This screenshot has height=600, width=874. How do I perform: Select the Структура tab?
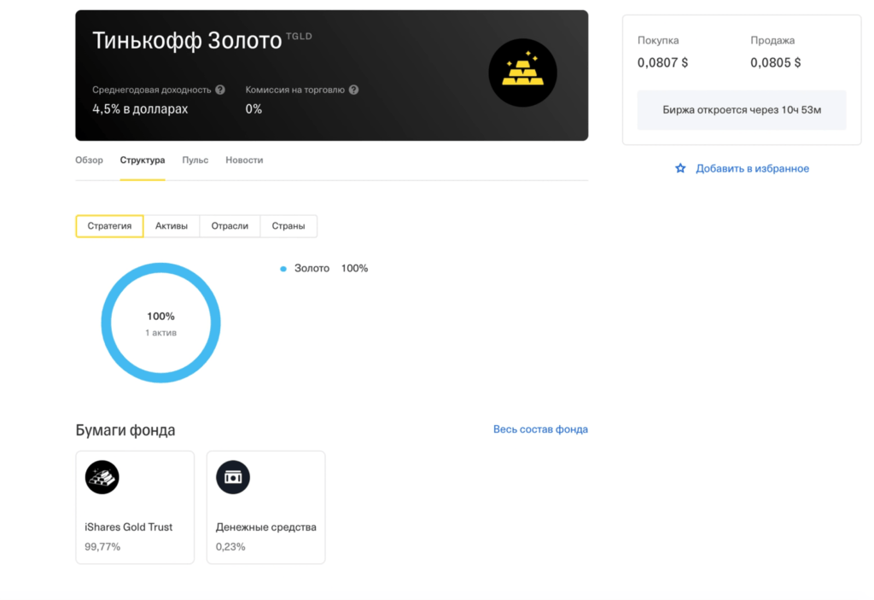coord(143,160)
